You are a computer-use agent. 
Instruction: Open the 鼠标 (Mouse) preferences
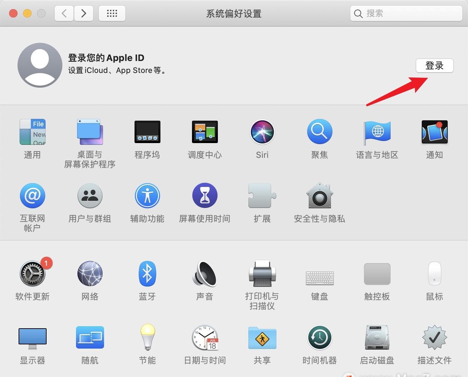click(x=434, y=274)
